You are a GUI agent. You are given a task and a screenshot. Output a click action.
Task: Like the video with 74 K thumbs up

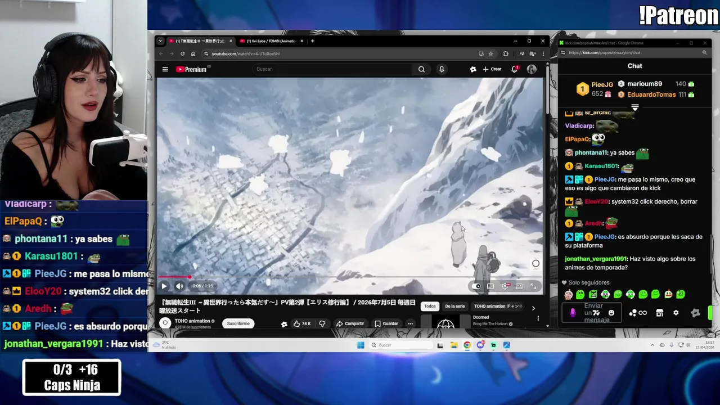pos(302,323)
